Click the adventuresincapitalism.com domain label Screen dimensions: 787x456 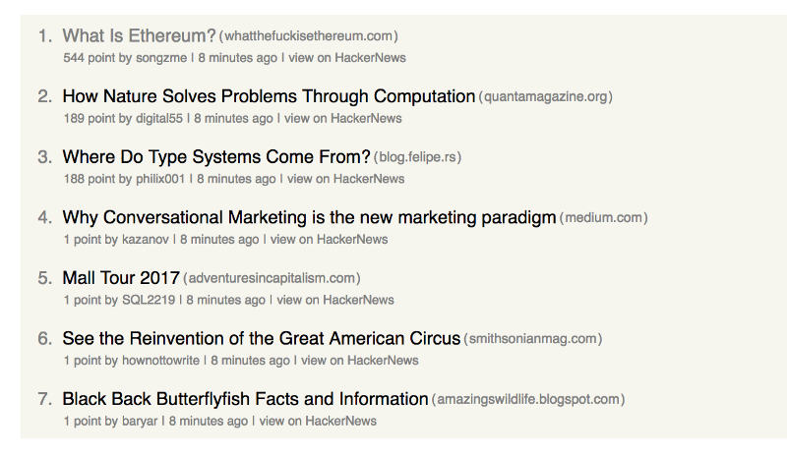272,278
